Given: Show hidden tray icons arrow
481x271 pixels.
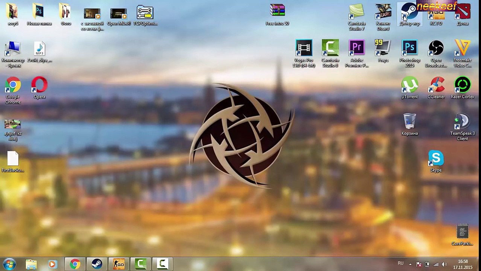Looking at the screenshot, I should click(x=410, y=264).
